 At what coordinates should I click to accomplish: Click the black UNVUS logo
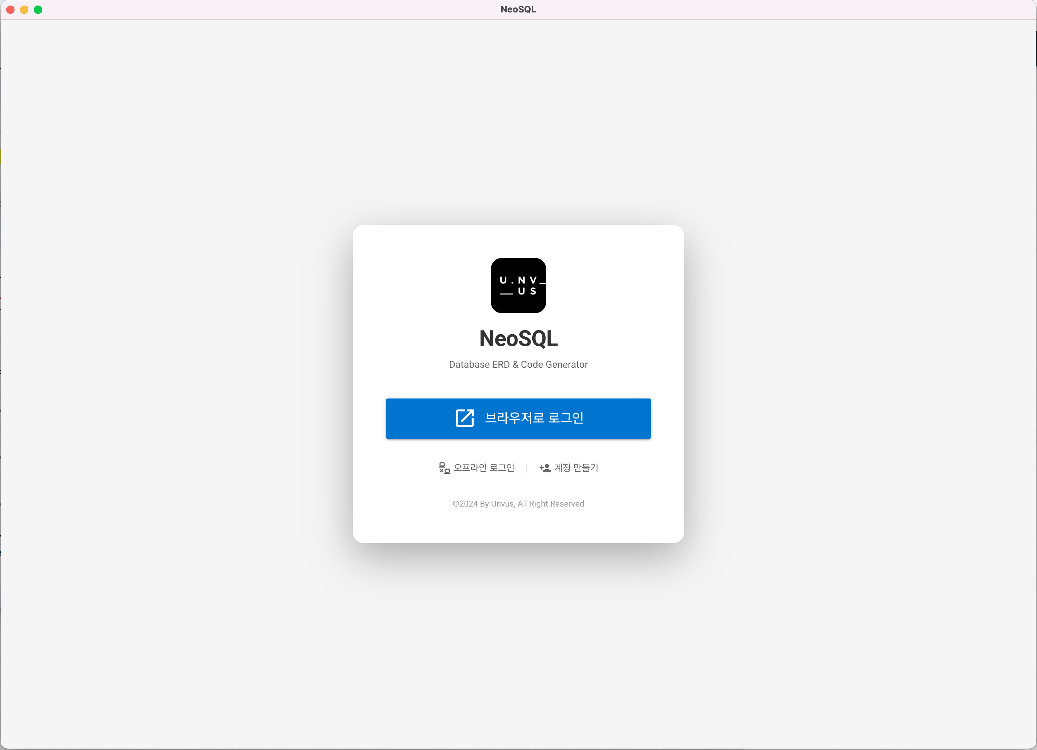pos(518,285)
